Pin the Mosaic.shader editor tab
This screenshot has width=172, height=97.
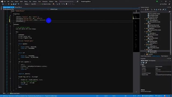click(12, 7)
